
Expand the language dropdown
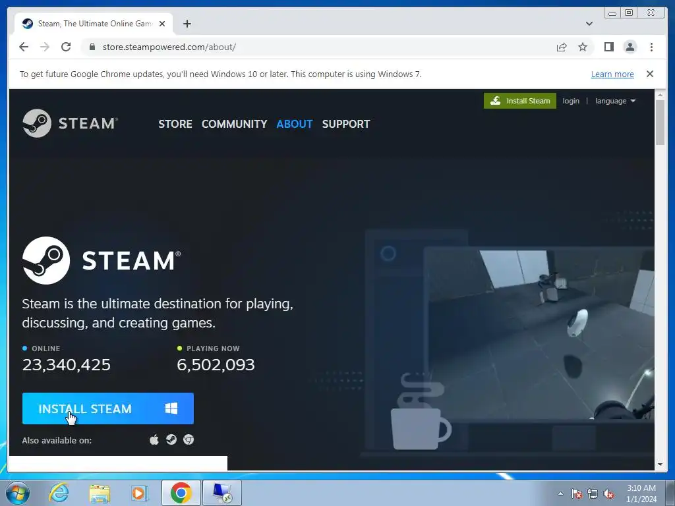[x=615, y=101]
